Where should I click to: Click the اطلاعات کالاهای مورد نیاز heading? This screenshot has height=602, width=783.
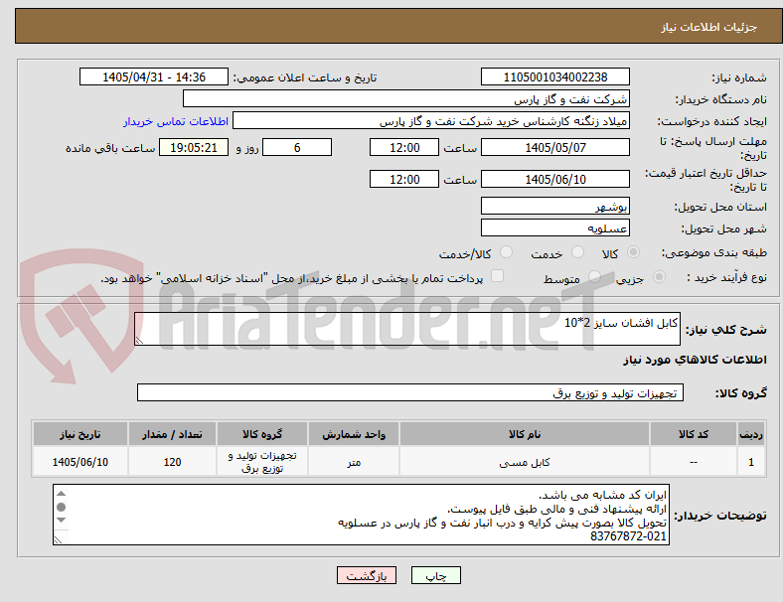tap(695, 360)
